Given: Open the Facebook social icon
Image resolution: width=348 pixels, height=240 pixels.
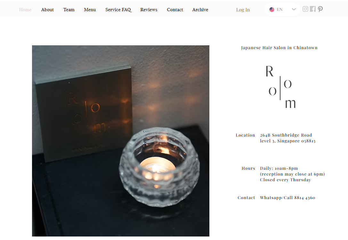Looking at the screenshot, I should [313, 9].
